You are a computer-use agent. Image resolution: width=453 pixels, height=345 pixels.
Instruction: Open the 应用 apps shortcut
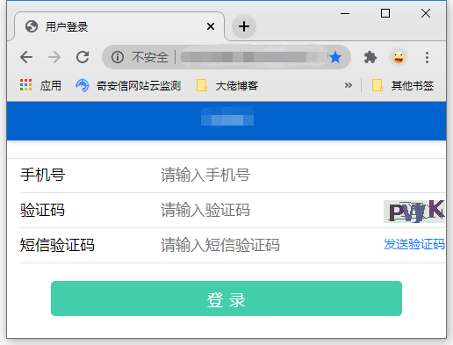(x=40, y=85)
